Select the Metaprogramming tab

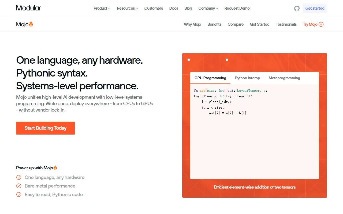(x=284, y=78)
